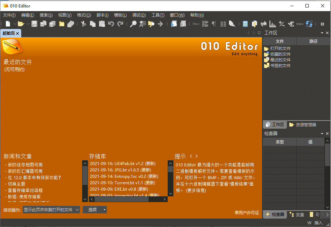Open the 单用户许可证 link
Image resolution: width=331 pixels, height=227 pixels.
coord(247,213)
